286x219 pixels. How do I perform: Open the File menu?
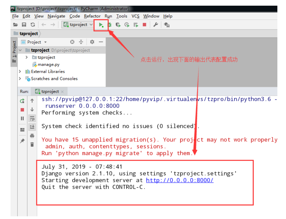click(x=15, y=16)
